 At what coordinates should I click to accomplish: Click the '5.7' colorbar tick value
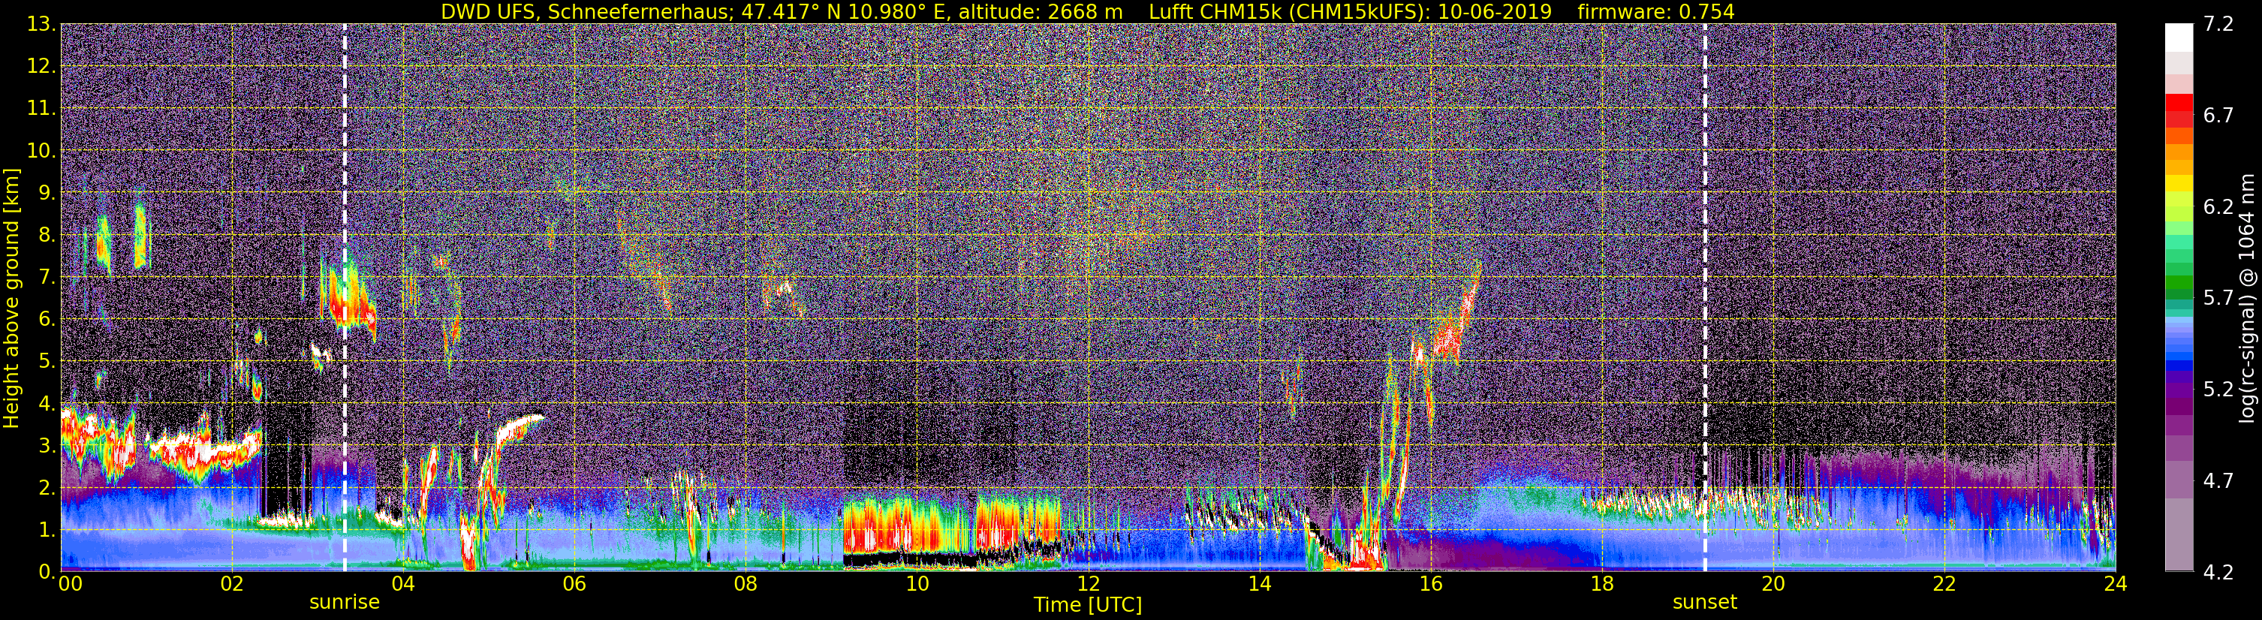(2217, 298)
